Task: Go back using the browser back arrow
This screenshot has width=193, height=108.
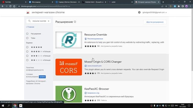Action: pos(3,6)
